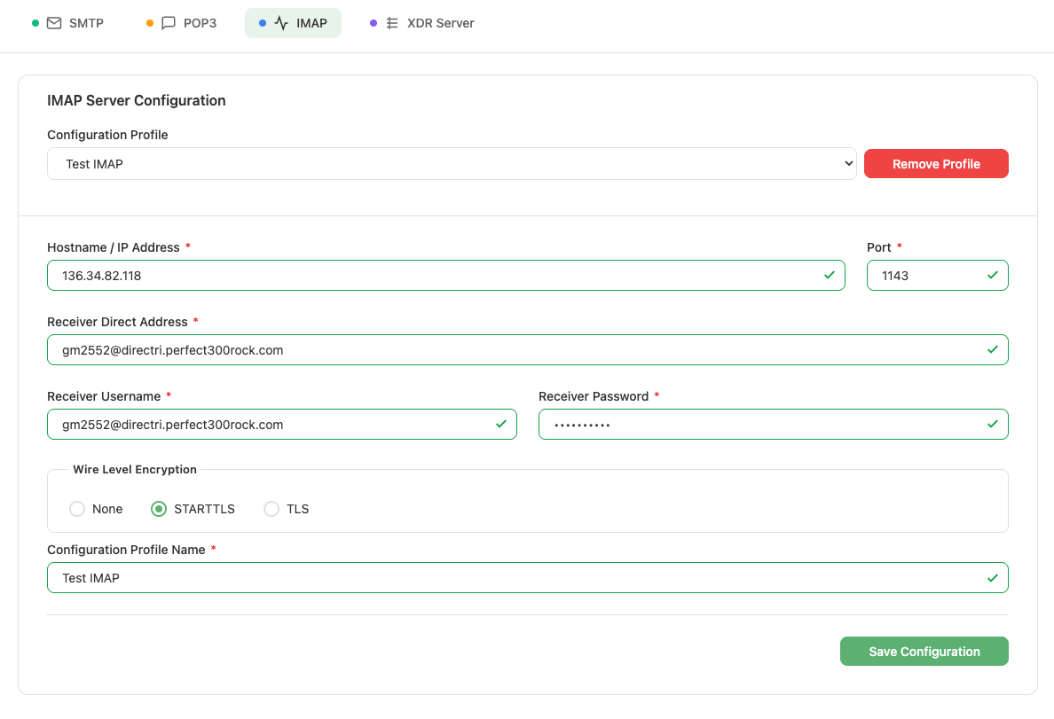
Task: Click the IMAP activity pulse icon
Action: (281, 24)
